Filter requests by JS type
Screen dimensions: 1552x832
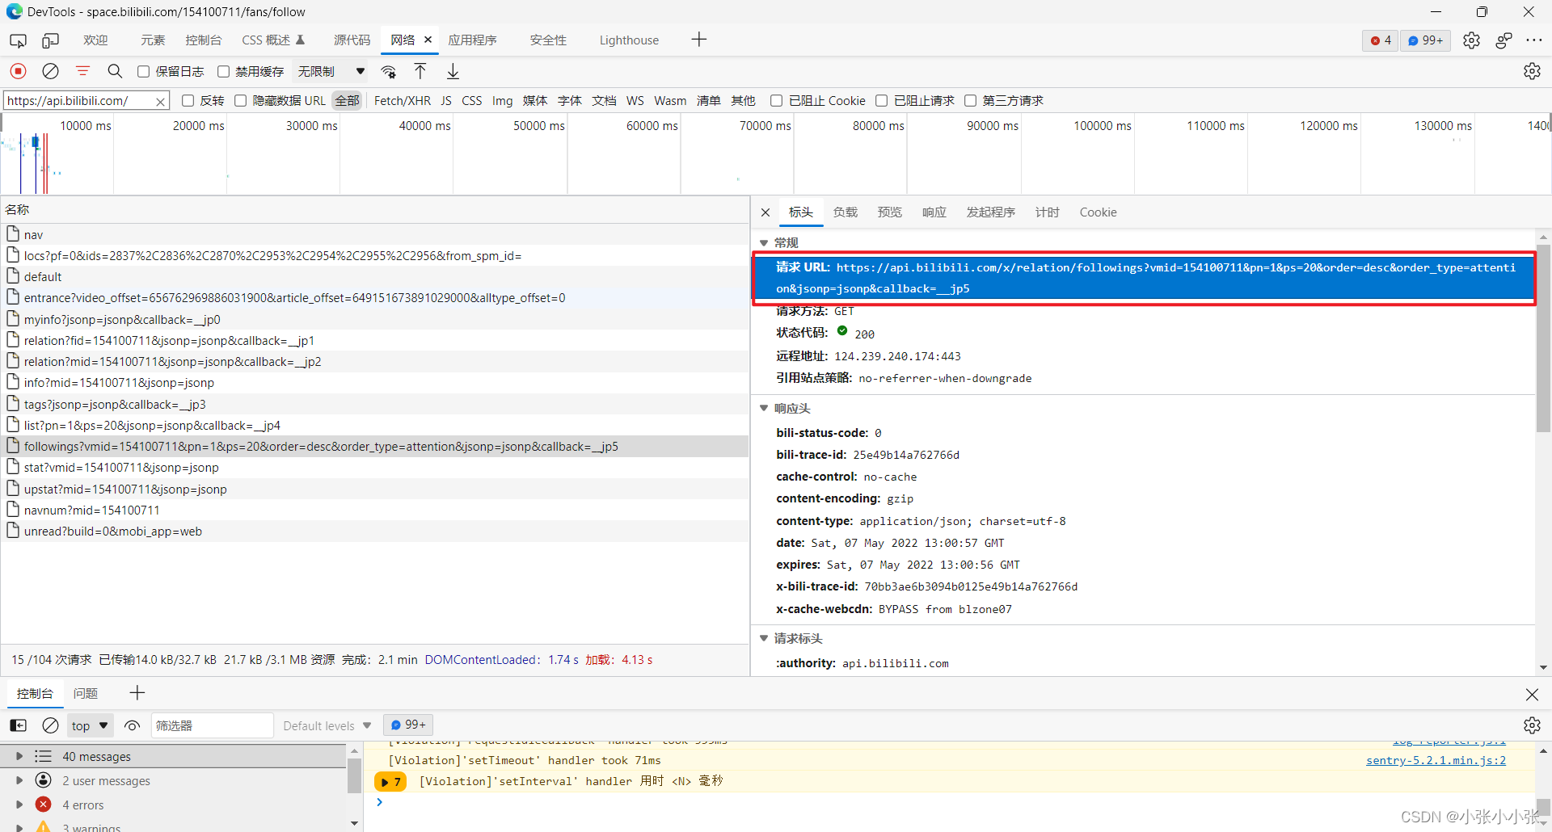pyautogui.click(x=446, y=101)
